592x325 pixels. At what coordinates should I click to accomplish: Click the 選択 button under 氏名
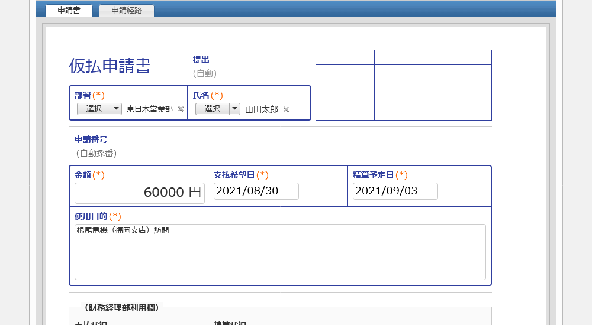tap(212, 109)
